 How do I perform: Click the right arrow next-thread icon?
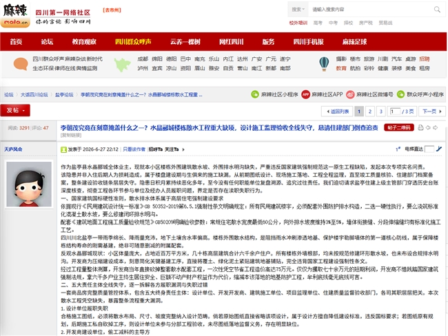(x=435, y=127)
